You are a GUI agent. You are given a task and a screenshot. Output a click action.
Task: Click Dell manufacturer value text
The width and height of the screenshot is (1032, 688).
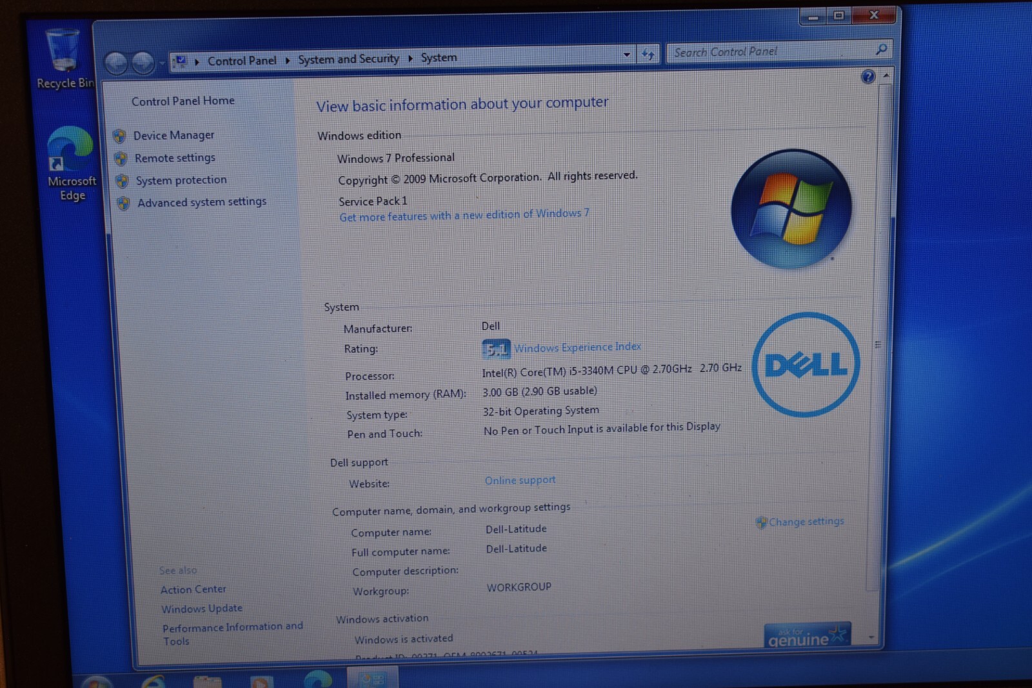pyautogui.click(x=491, y=326)
